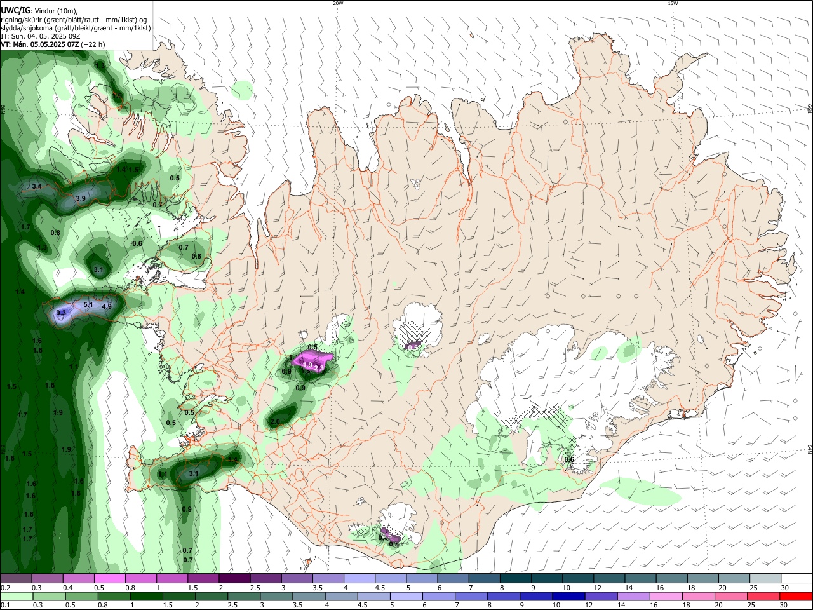Click the "rigning/skúrir" legend description line
The image size is (813, 610).
tap(74, 20)
